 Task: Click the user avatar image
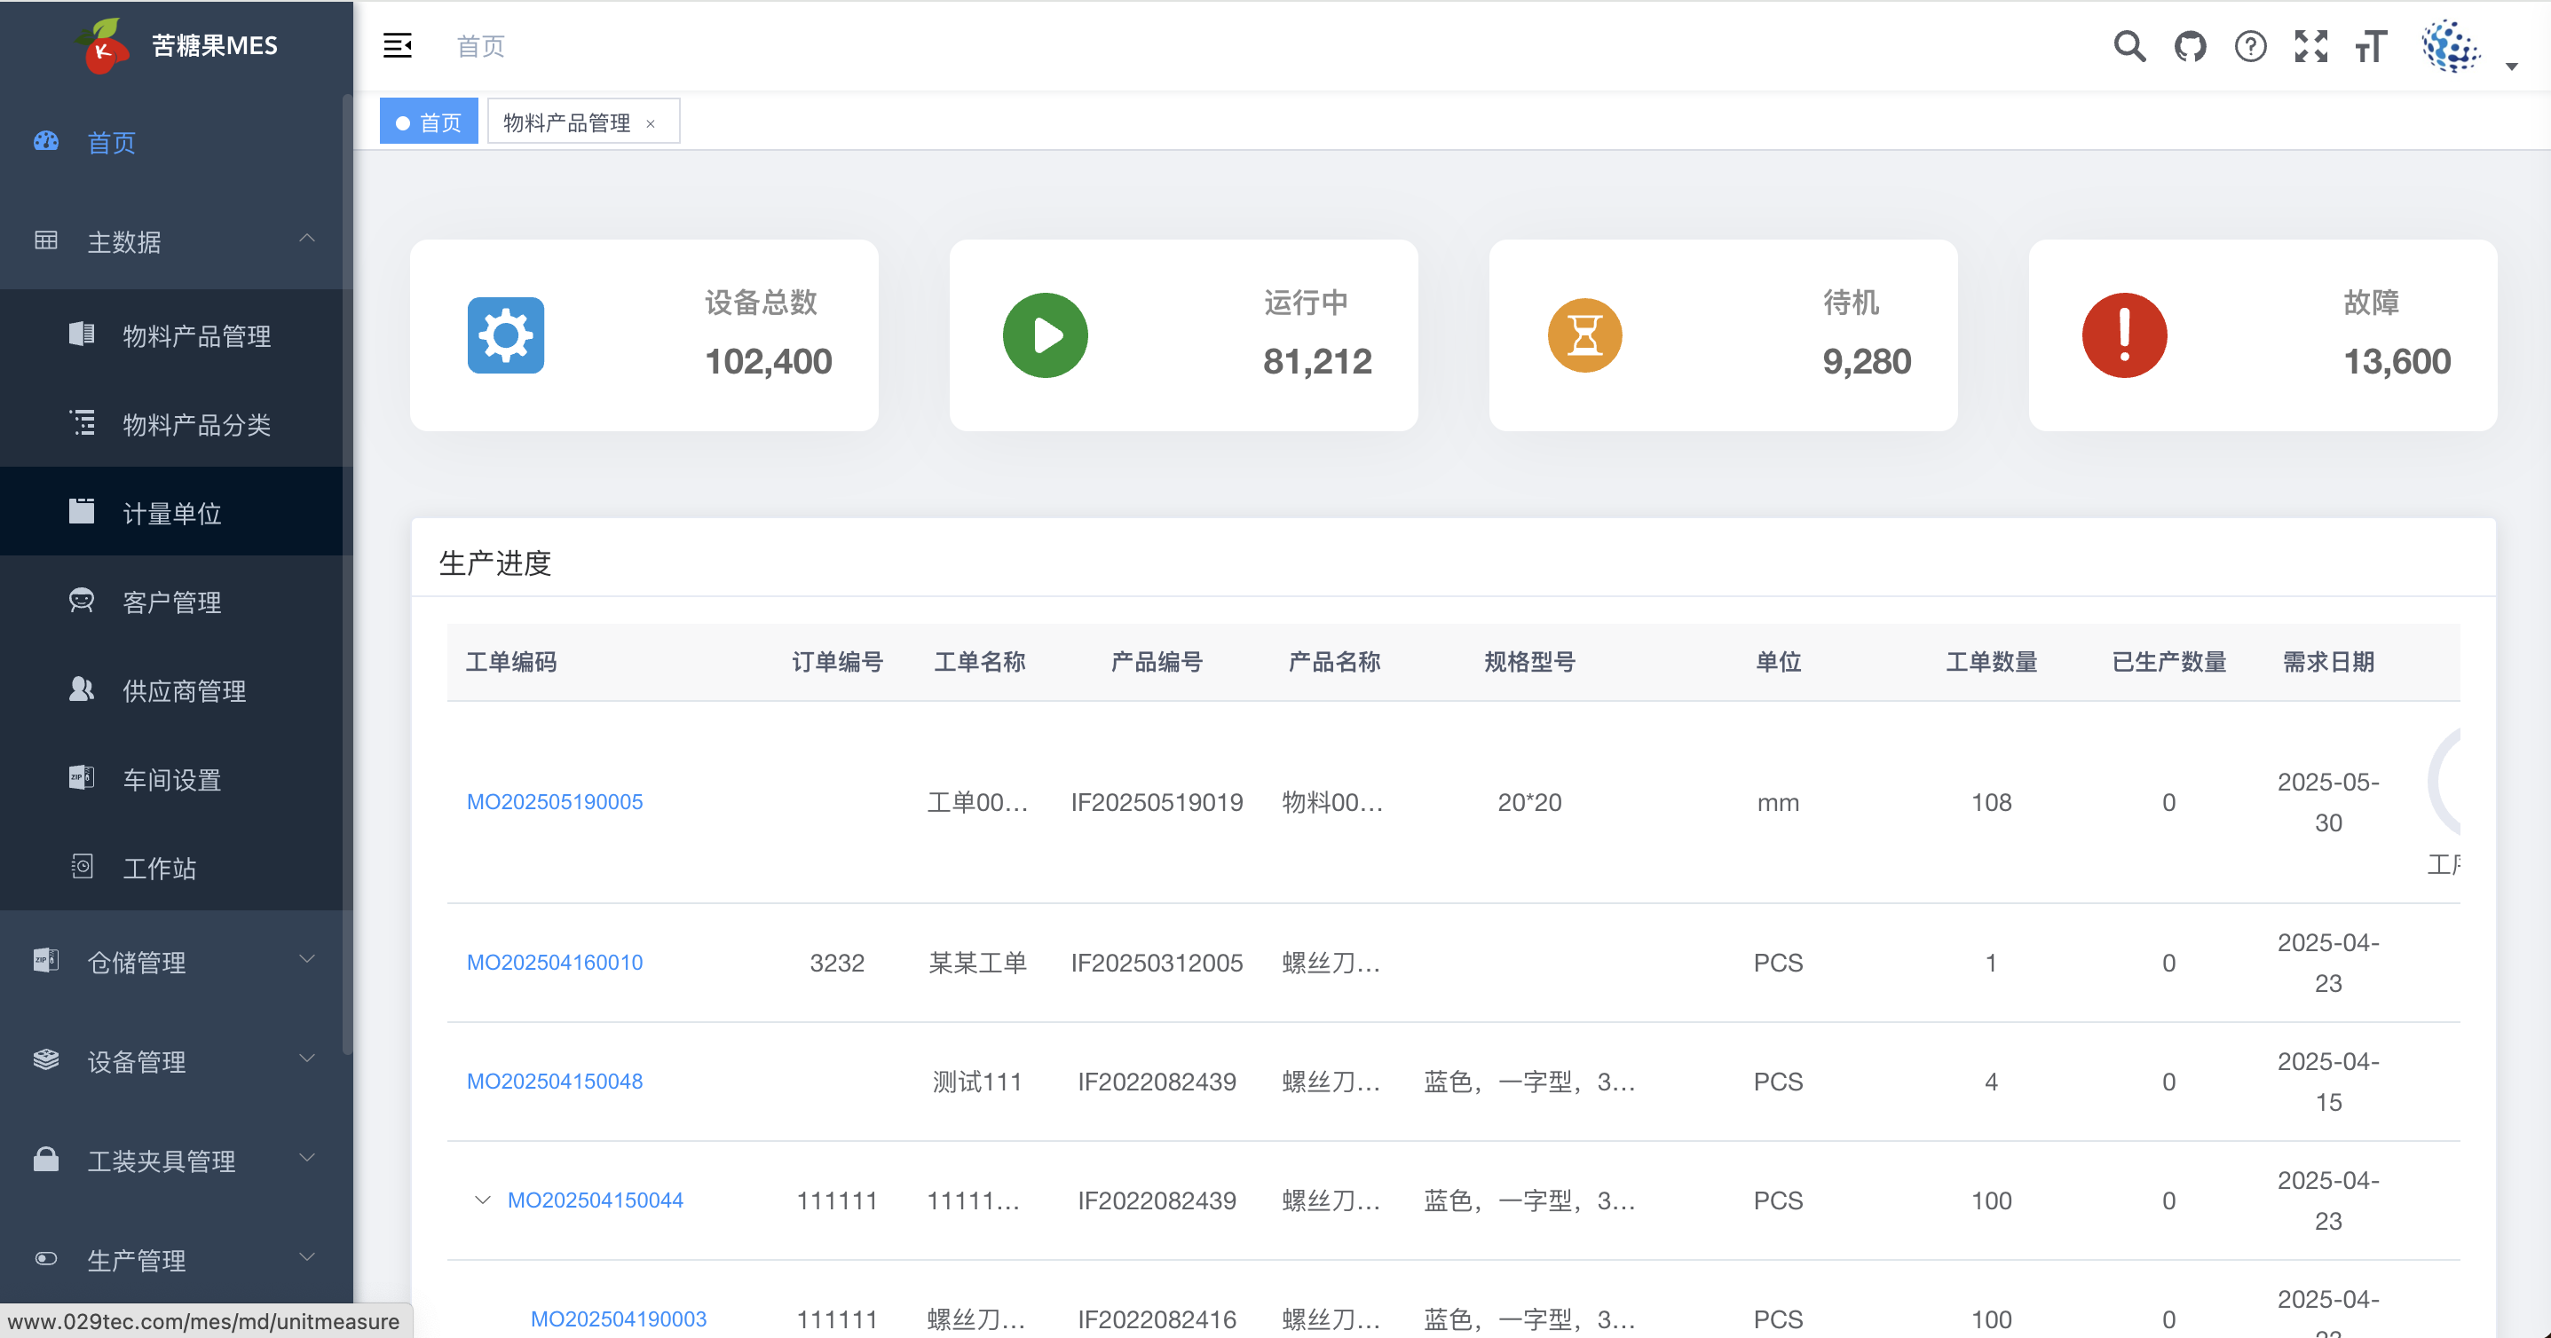click(2451, 45)
